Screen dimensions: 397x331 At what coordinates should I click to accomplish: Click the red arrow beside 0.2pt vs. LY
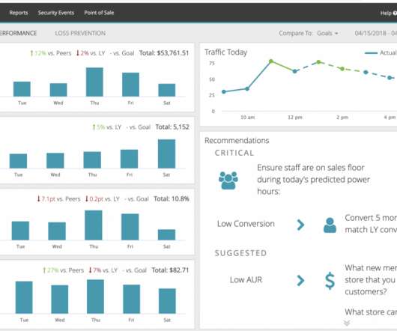(87, 199)
